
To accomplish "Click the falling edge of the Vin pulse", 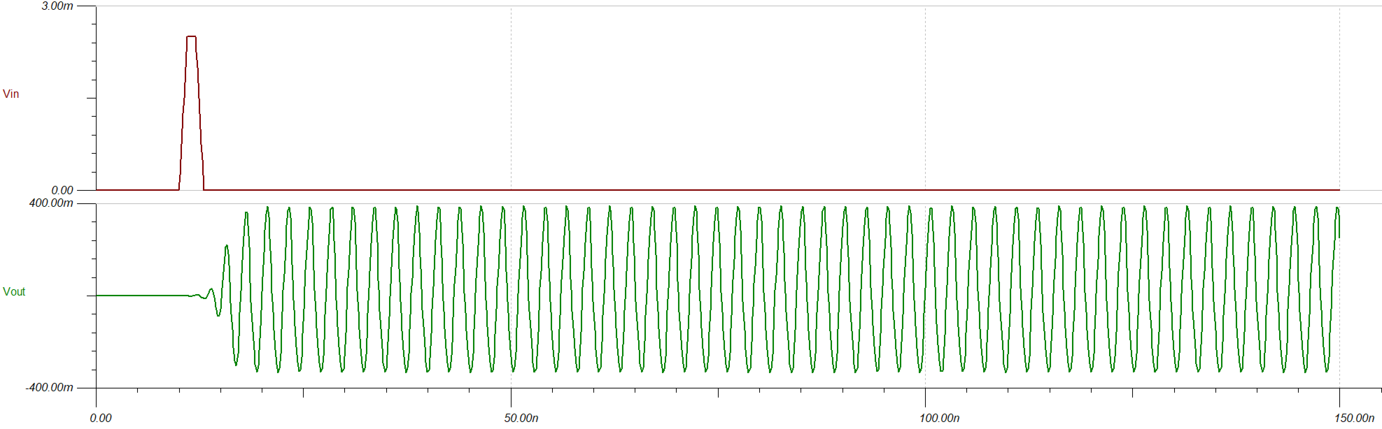I will click(x=199, y=113).
